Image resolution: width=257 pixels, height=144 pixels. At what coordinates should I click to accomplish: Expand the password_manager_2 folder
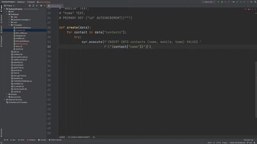pos(9,20)
